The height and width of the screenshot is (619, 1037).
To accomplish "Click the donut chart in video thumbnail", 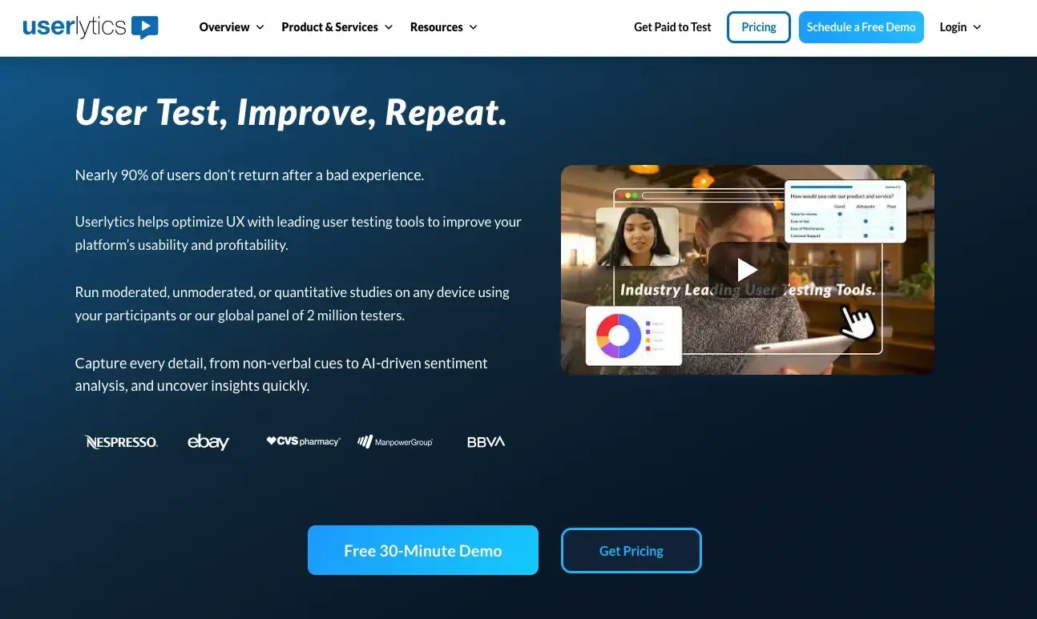I will (x=619, y=336).
